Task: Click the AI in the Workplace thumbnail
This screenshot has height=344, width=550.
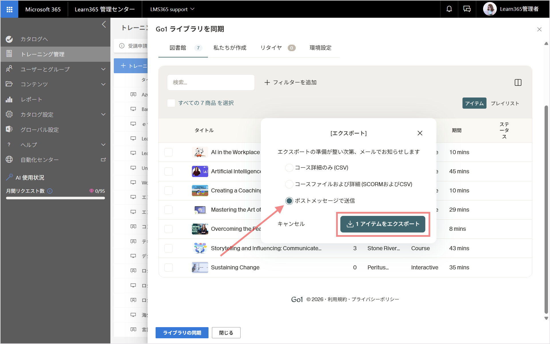Action: 200,152
